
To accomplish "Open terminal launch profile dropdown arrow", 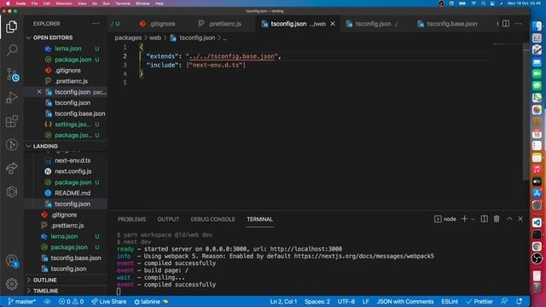I will click(x=473, y=219).
